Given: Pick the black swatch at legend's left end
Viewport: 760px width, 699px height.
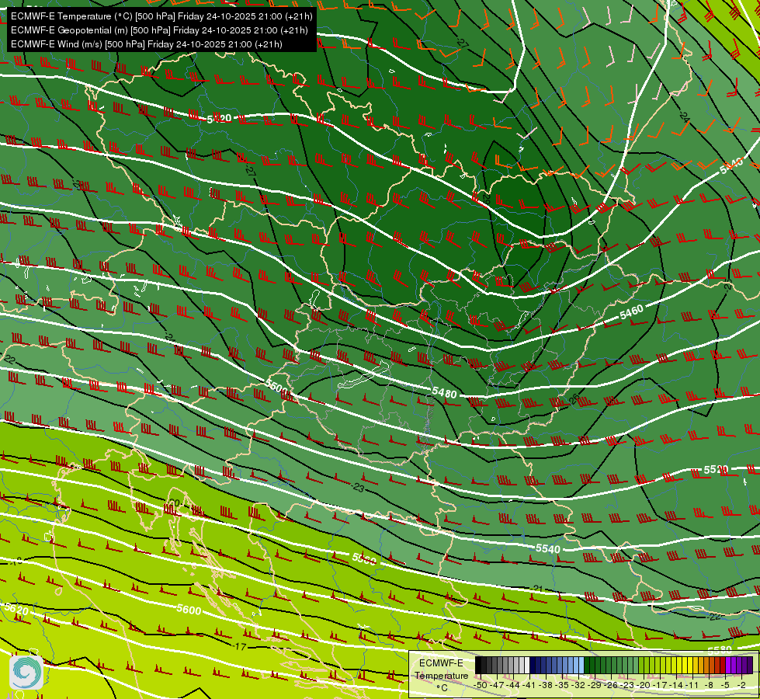Looking at the screenshot, I should [478, 665].
